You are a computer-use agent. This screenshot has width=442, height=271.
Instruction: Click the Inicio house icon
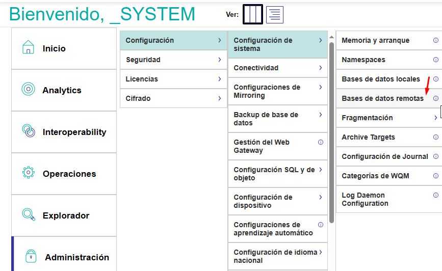29,48
